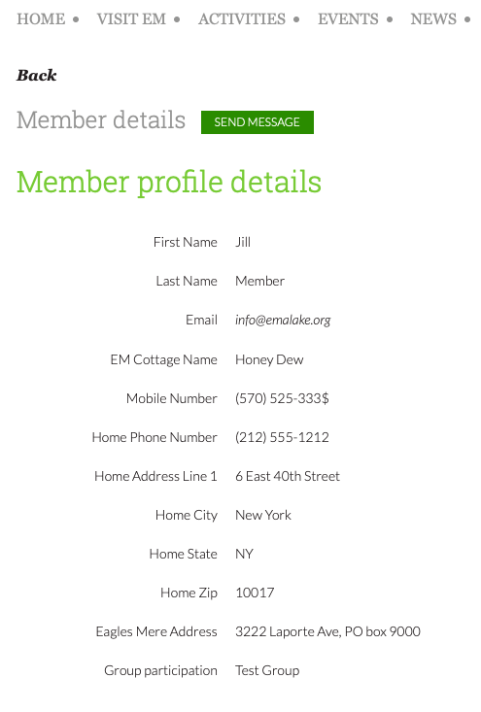The image size is (481, 712).
Task: Click the green SEND MESSAGE button
Action: [258, 122]
